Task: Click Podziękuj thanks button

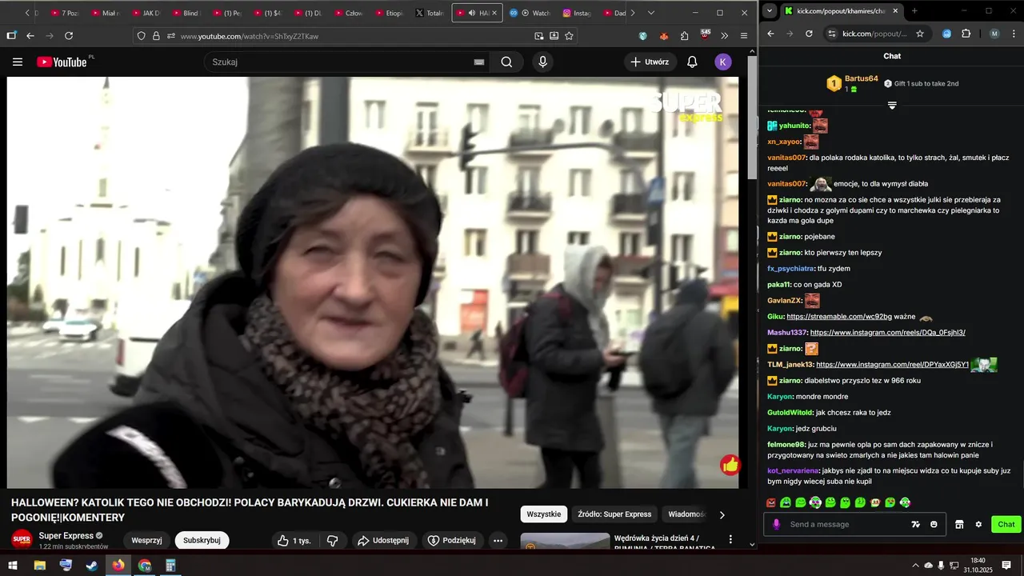Action: coord(453,541)
